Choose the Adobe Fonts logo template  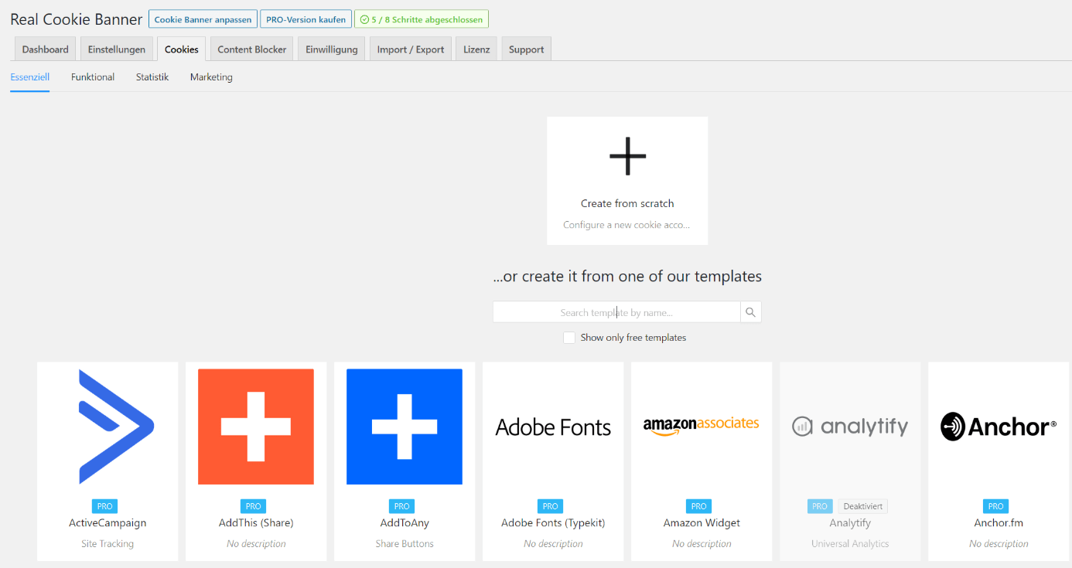(553, 427)
